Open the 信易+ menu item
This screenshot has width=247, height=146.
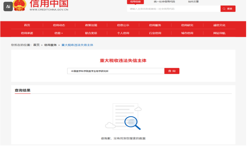pos(59,33)
